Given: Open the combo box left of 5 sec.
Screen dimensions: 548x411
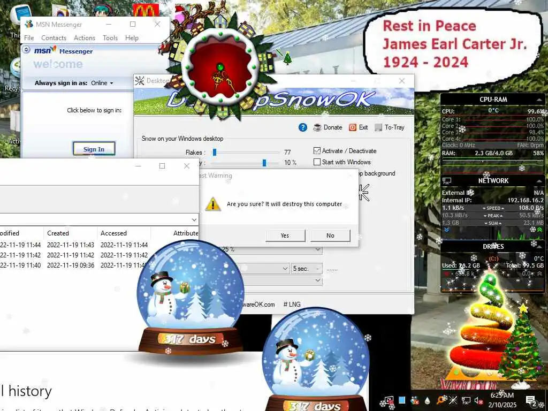Looking at the screenshot, I should [x=265, y=269].
